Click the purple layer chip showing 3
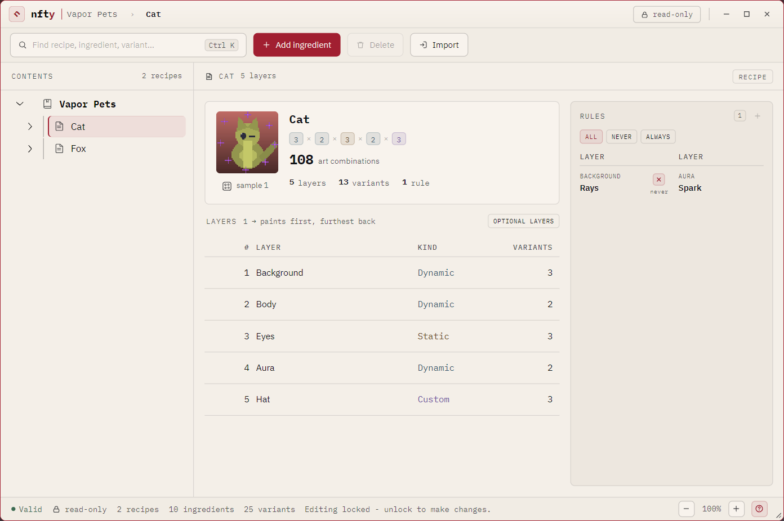Viewport: 784px width, 521px height. (399, 139)
